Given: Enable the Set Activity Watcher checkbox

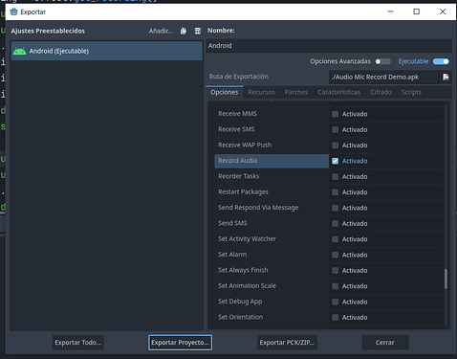Looking at the screenshot, I should point(335,239).
